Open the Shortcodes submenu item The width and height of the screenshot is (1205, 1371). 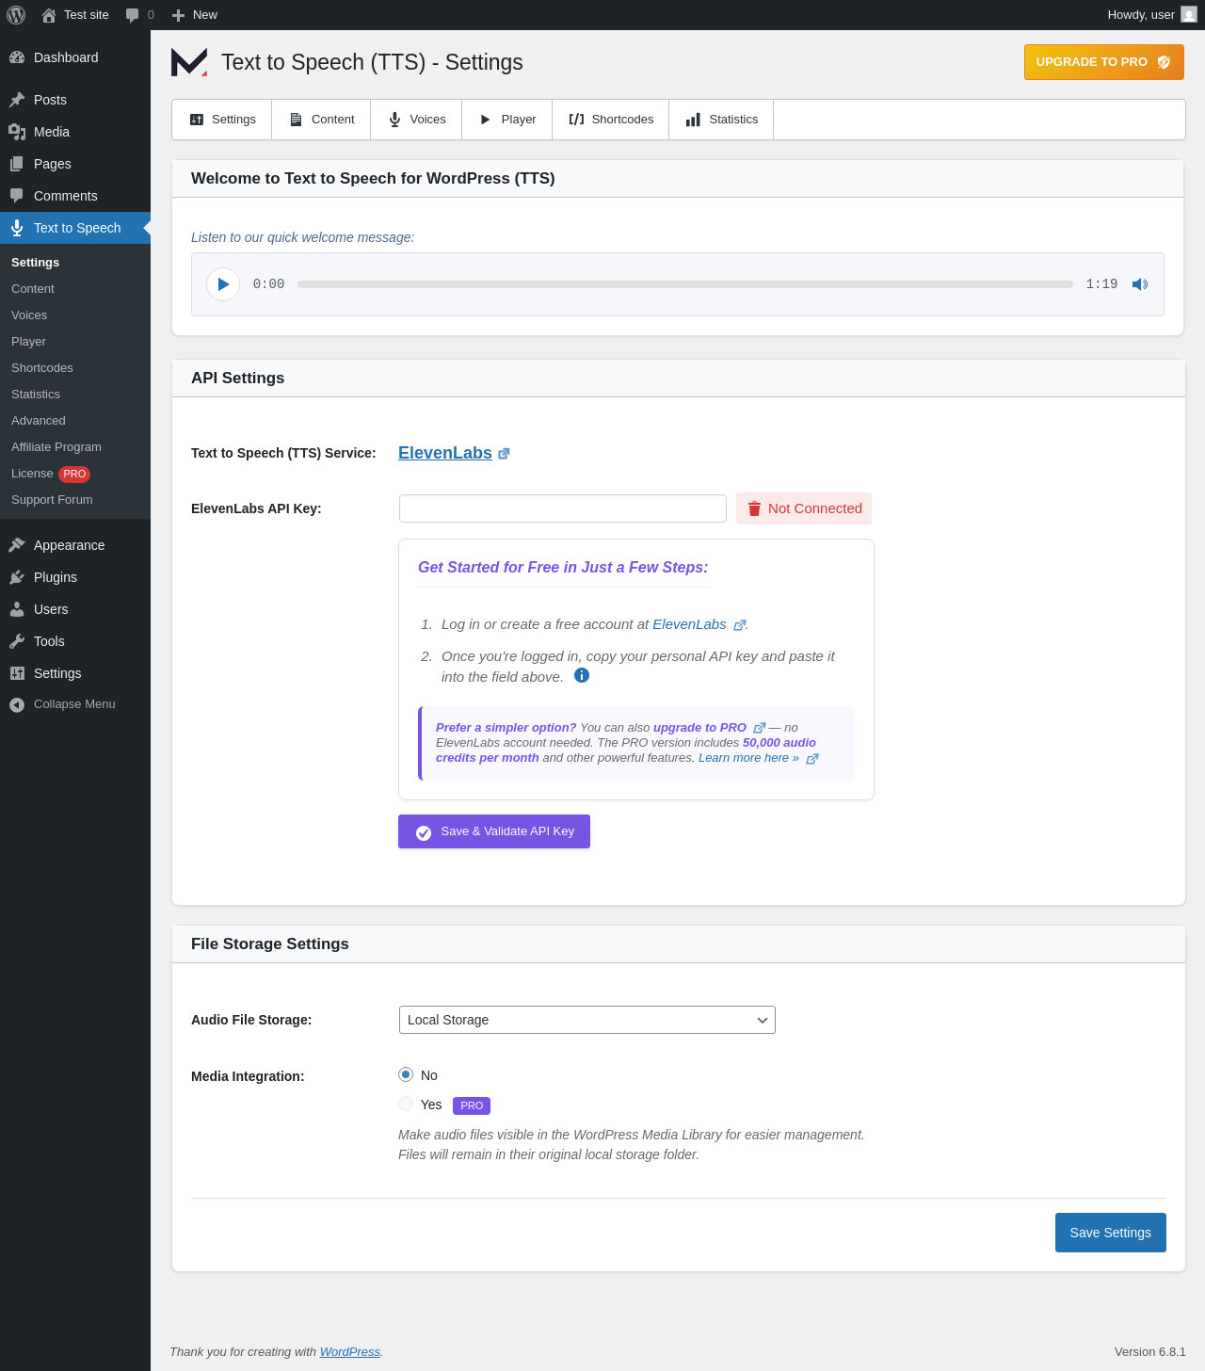(x=75, y=368)
